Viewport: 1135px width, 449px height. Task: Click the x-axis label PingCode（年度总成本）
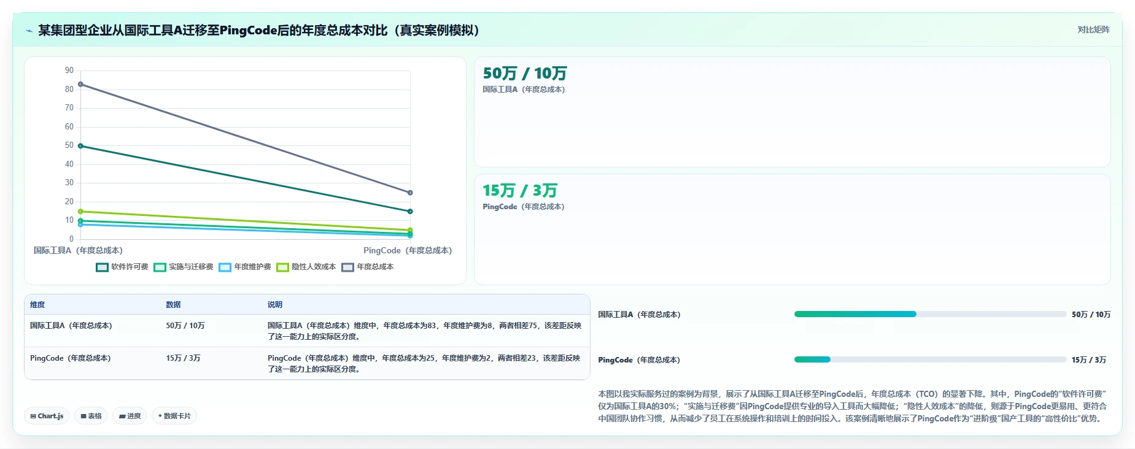coord(408,250)
